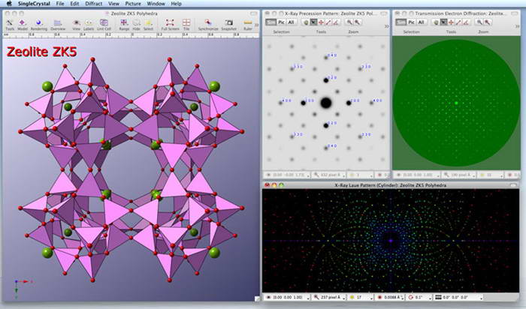The height and width of the screenshot is (309, 526).
Task: Open the View menu
Action: [x=113, y=4]
